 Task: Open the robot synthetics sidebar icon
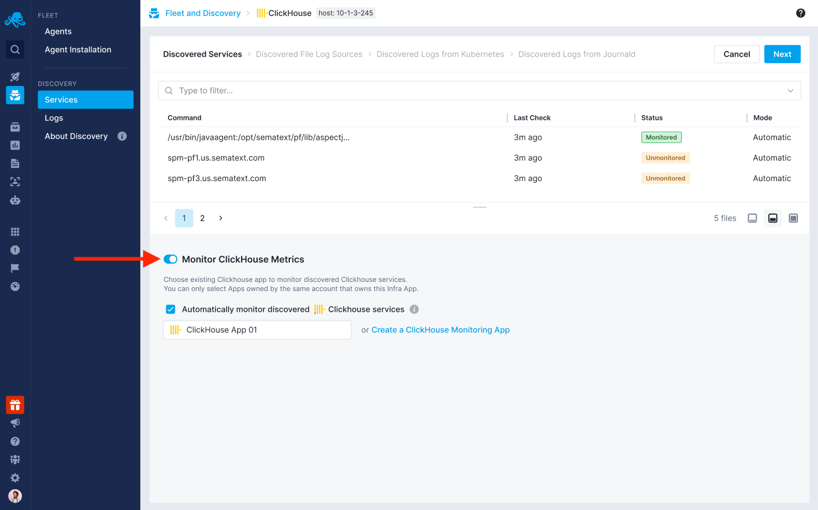point(15,200)
